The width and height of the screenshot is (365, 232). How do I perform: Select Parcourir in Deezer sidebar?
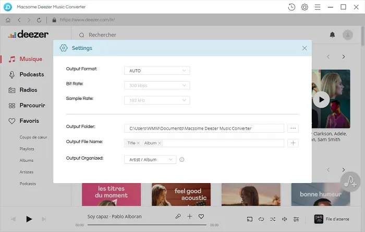point(27,106)
